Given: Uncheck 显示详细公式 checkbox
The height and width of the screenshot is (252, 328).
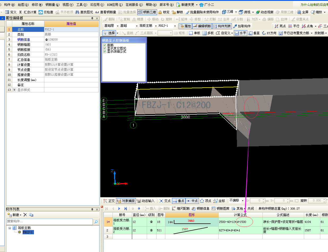Looking at the screenshot, I should pyautogui.click(x=105, y=52).
